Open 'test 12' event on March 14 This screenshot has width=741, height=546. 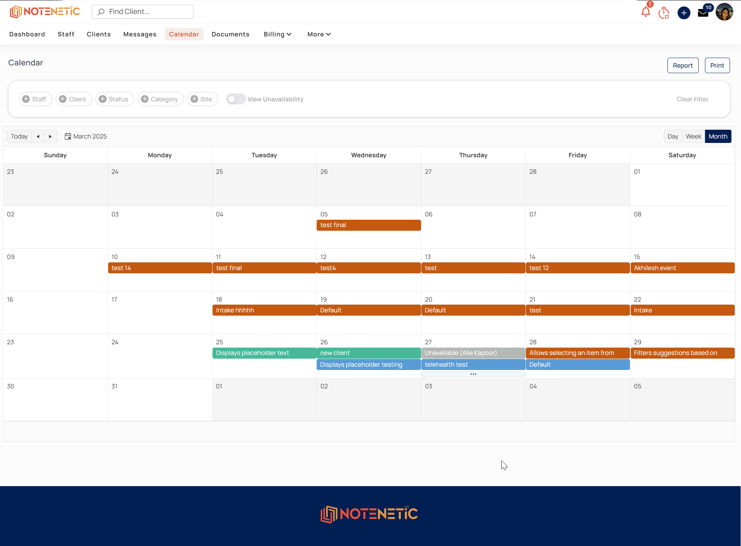pyautogui.click(x=578, y=268)
